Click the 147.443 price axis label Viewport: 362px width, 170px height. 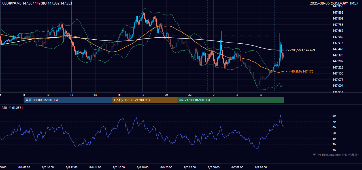[x=338, y=49]
